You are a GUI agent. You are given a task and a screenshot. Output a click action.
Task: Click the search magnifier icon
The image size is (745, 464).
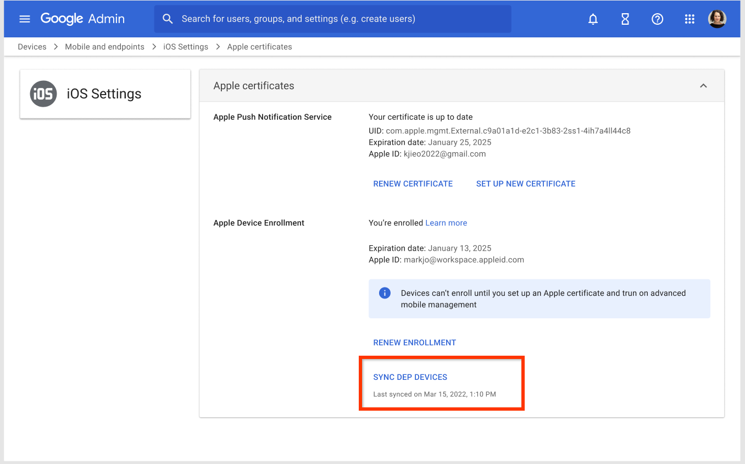pyautogui.click(x=168, y=19)
